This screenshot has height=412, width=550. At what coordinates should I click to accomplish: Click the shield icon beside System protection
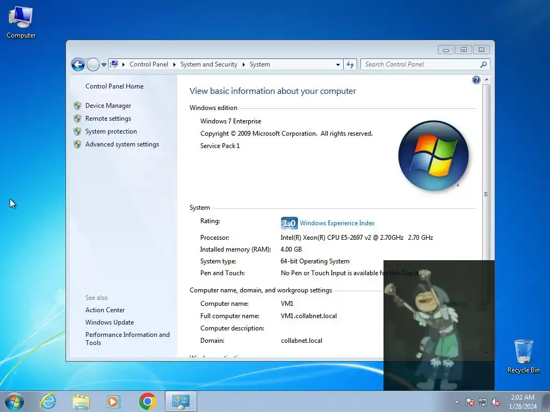pyautogui.click(x=77, y=132)
